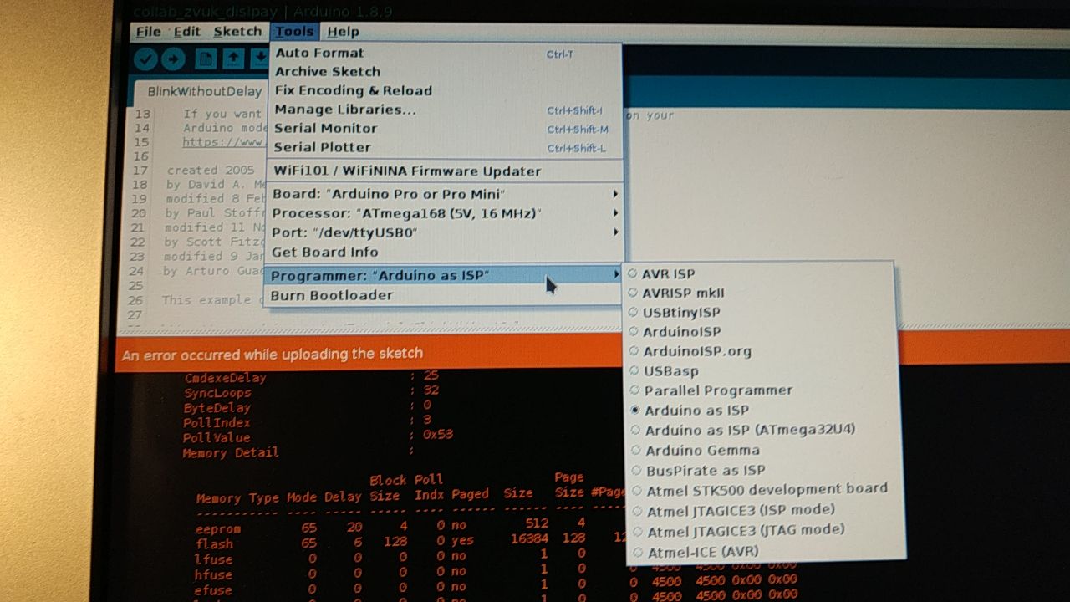Expand the Board: Arduino Pro or Pro Mini submenu

444,194
